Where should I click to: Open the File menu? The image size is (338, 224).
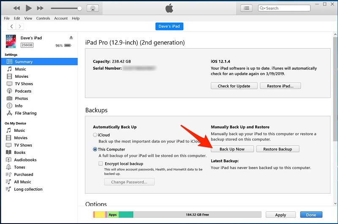[7, 18]
